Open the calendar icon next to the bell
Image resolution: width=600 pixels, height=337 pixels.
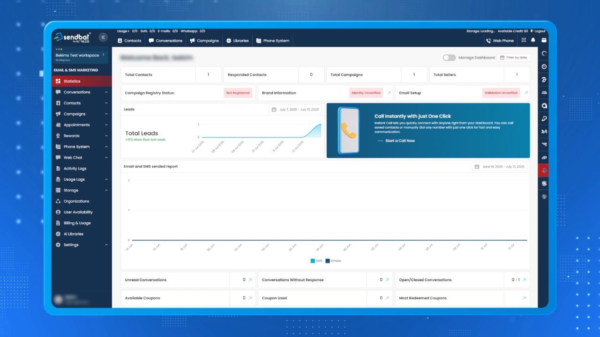(x=544, y=40)
